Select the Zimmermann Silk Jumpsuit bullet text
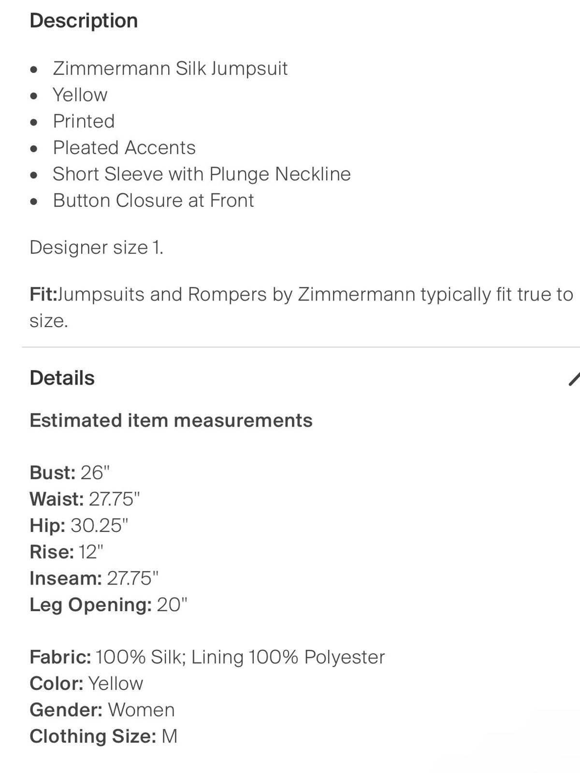 [x=170, y=68]
